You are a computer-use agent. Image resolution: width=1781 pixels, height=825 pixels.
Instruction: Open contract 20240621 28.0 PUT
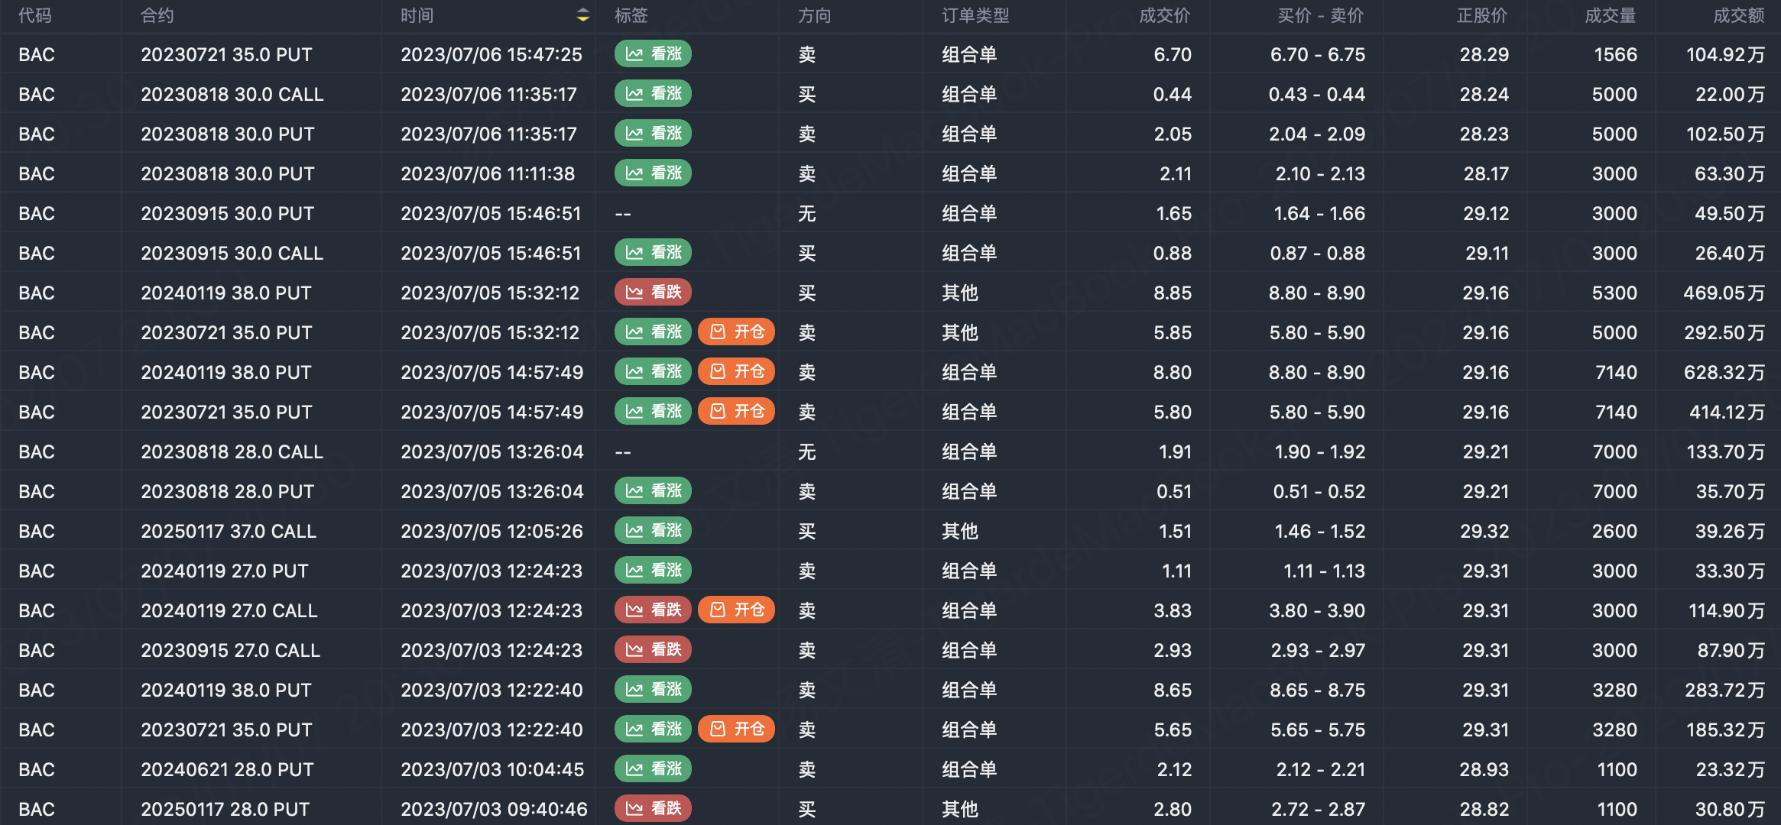(227, 770)
